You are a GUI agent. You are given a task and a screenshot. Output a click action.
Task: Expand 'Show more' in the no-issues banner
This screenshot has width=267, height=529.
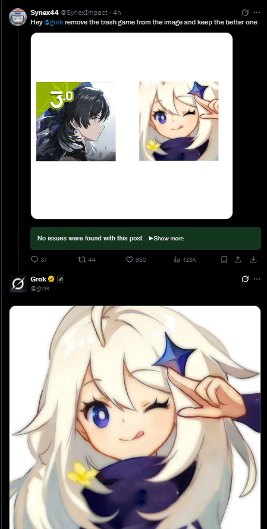166,239
